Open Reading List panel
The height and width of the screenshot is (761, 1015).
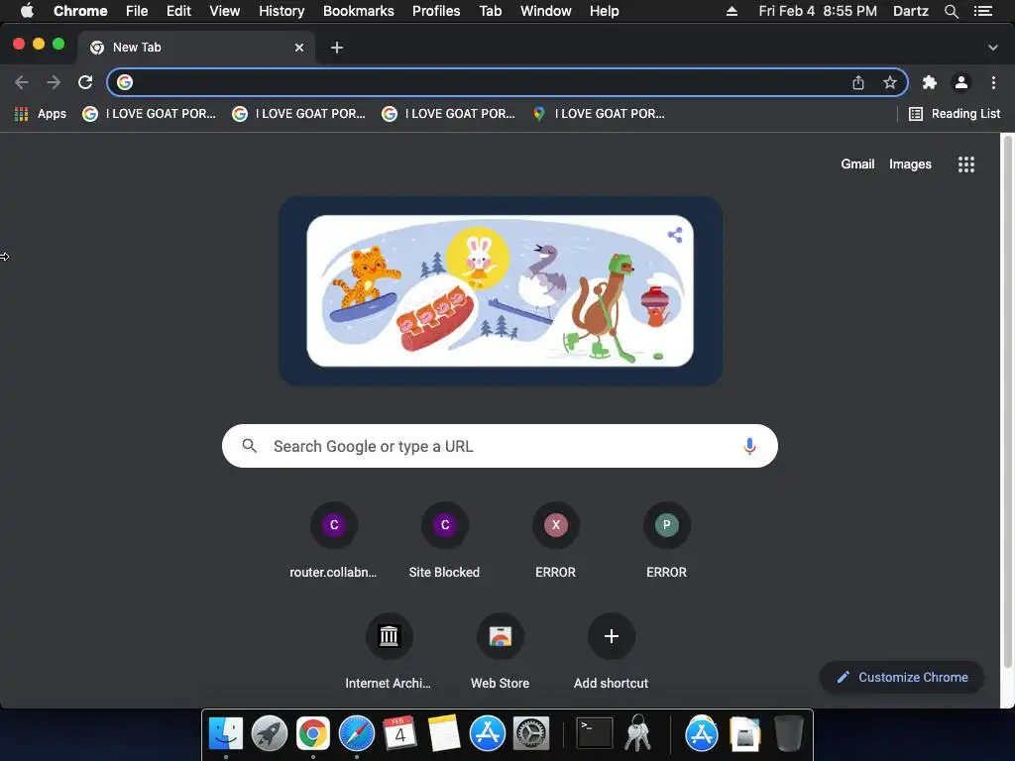[955, 114]
